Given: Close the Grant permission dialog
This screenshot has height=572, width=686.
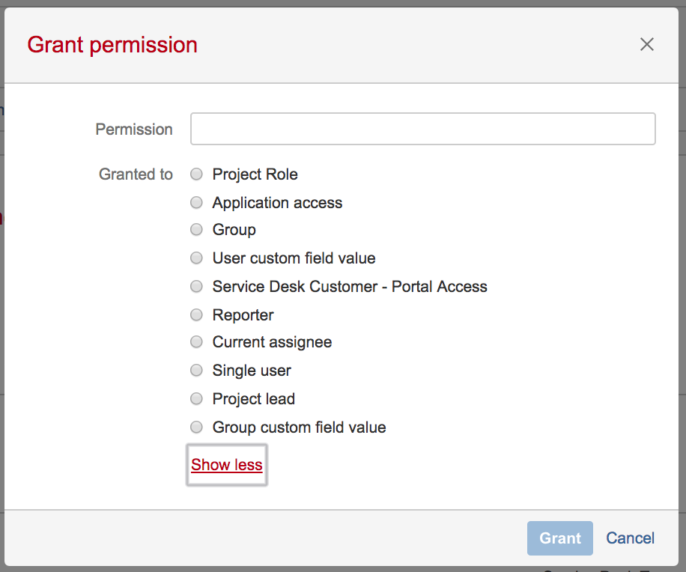Looking at the screenshot, I should [x=647, y=45].
